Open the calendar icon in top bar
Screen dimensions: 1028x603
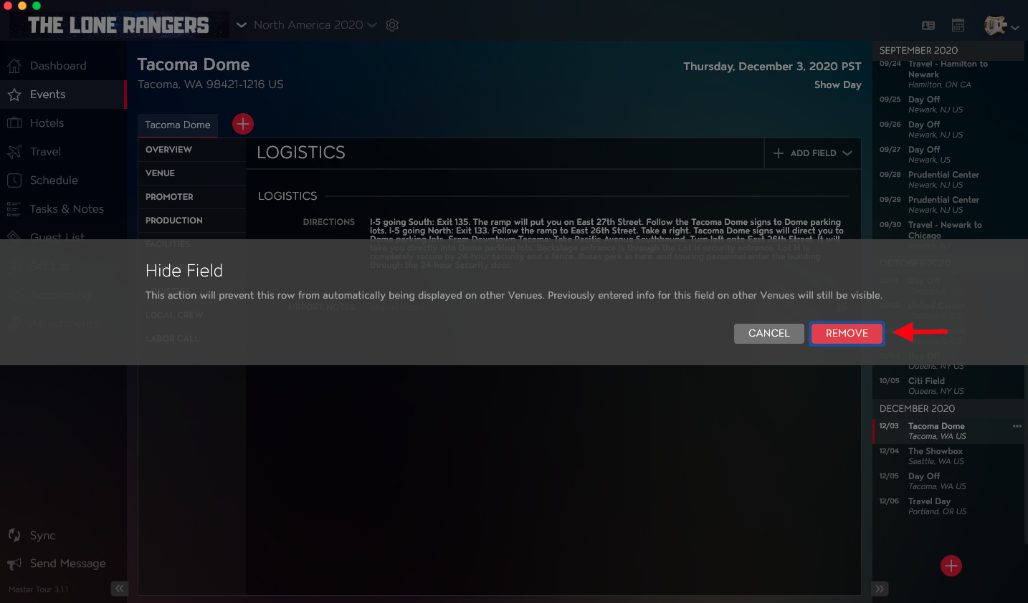(x=958, y=25)
